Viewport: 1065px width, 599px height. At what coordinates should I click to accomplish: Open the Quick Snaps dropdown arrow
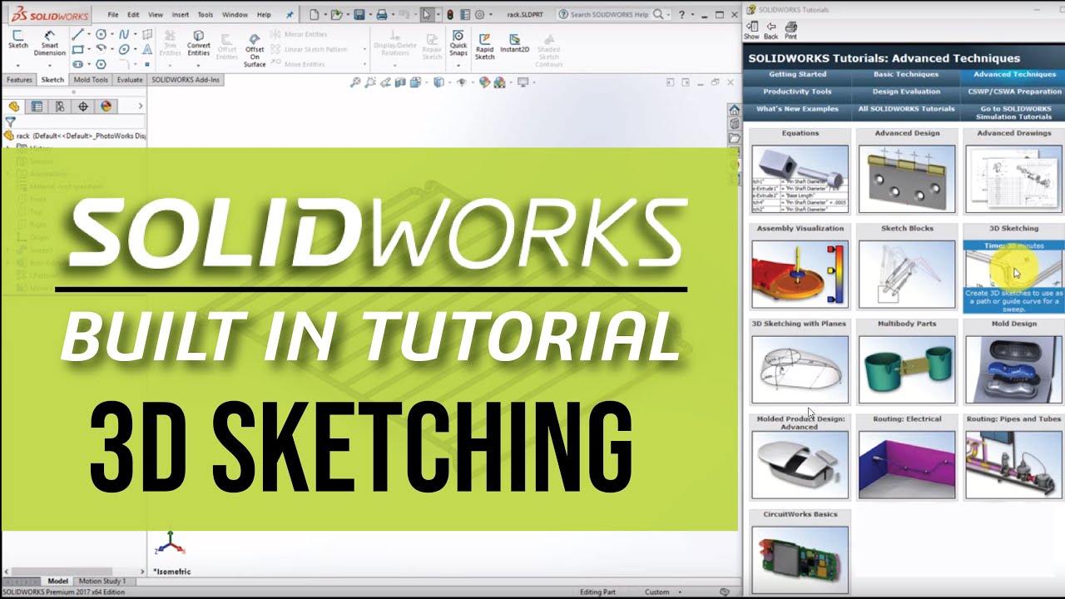[x=458, y=64]
